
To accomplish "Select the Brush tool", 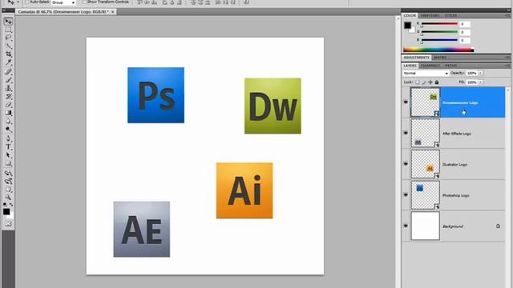I will click(8, 80).
